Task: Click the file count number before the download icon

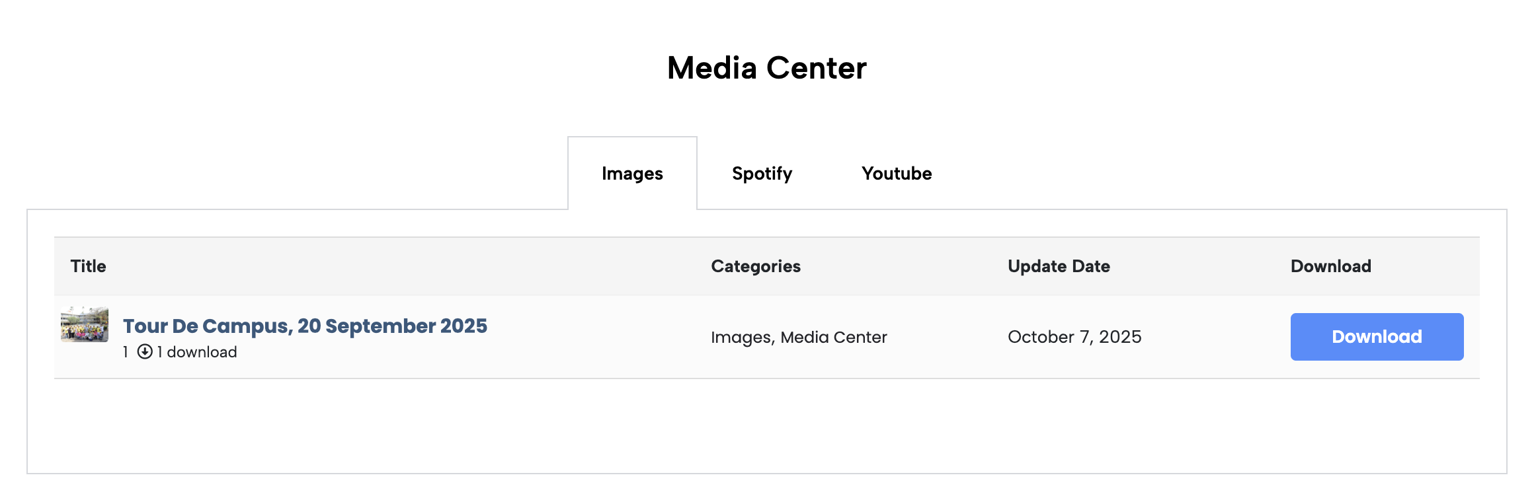Action: 126,352
